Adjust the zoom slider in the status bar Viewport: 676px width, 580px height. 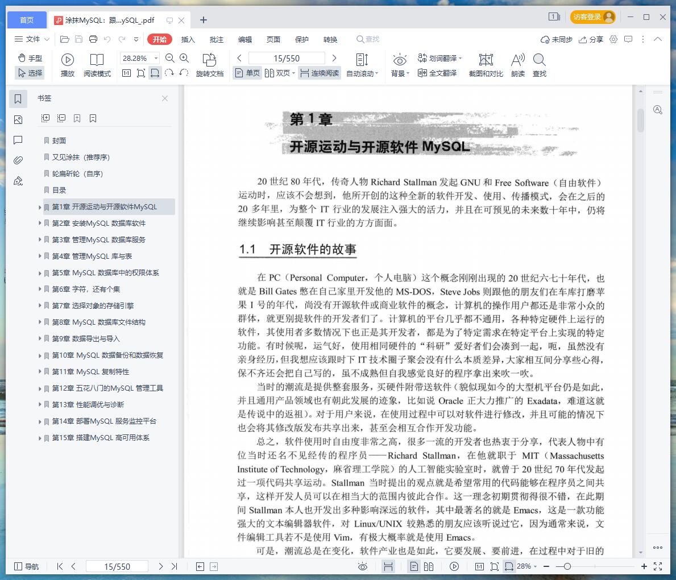[x=567, y=566]
